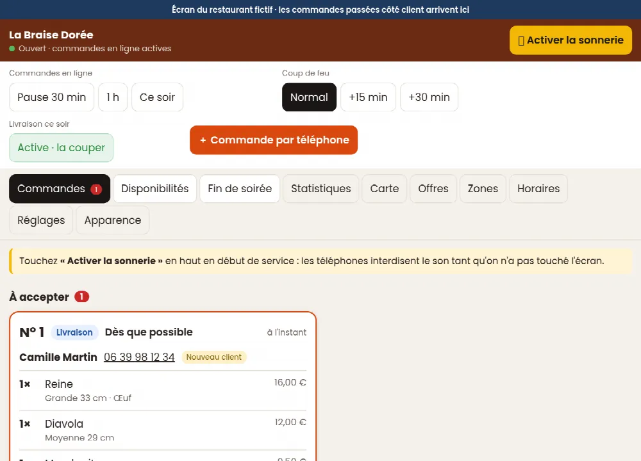Click the Moyenne 29 cm detail
The image size is (641, 461).
tap(79, 438)
